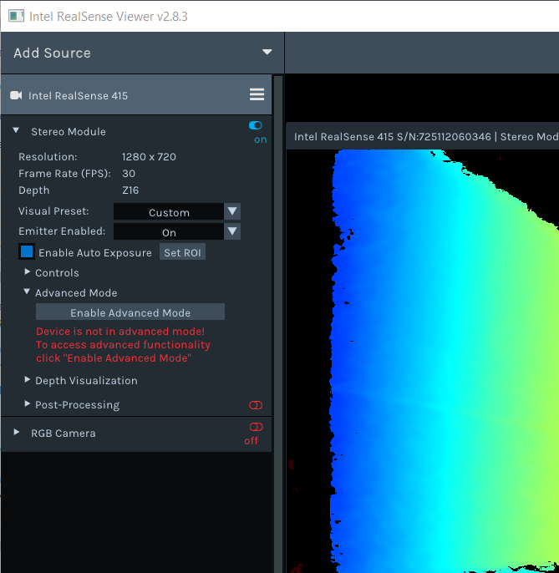Click the RealSense Viewer app icon in title bar
The height and width of the screenshot is (573, 559).
(x=16, y=16)
